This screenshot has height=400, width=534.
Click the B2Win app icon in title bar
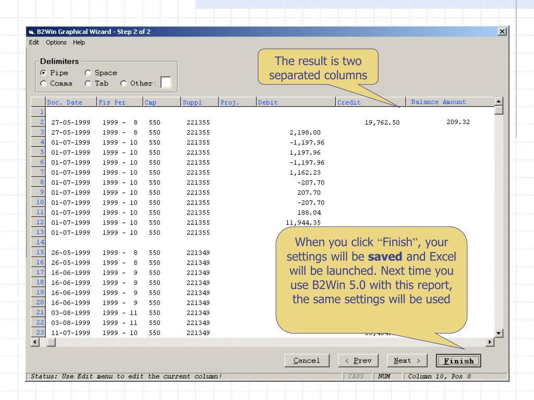(32, 32)
